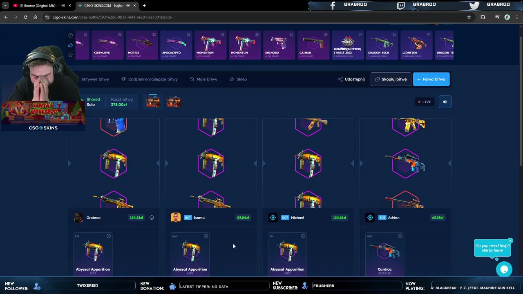This screenshot has width=523, height=294.
Task: Open the first case thumbnail in battle header
Action: coord(153,102)
